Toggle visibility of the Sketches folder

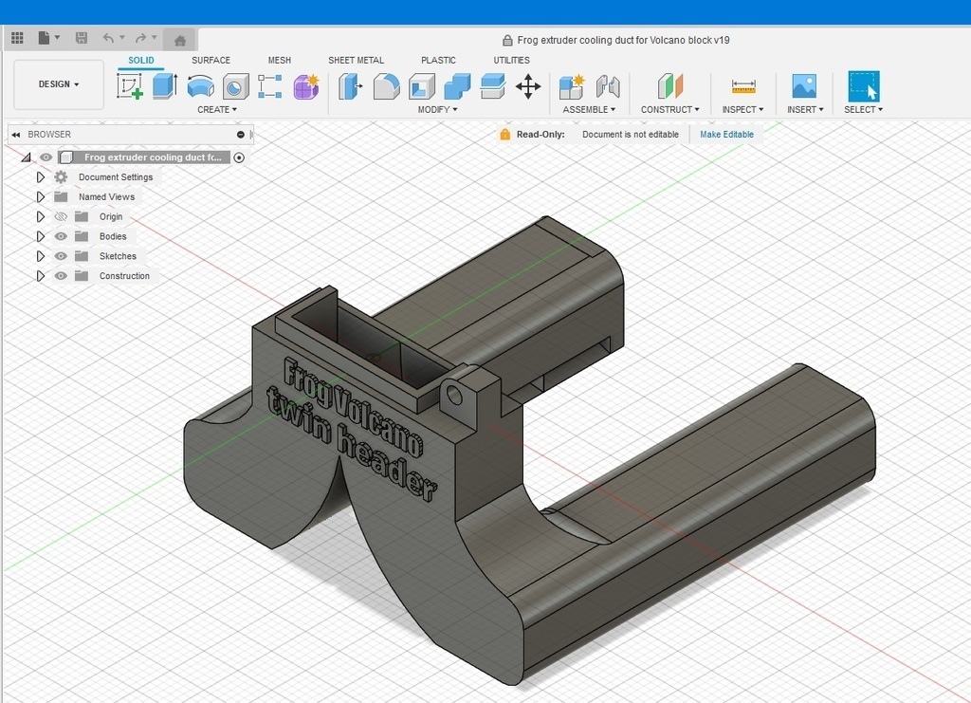coord(61,256)
